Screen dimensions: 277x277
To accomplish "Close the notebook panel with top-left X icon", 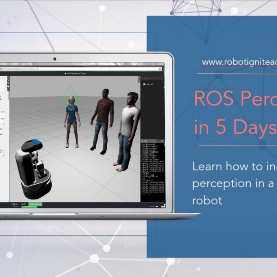I will pos(8,78).
